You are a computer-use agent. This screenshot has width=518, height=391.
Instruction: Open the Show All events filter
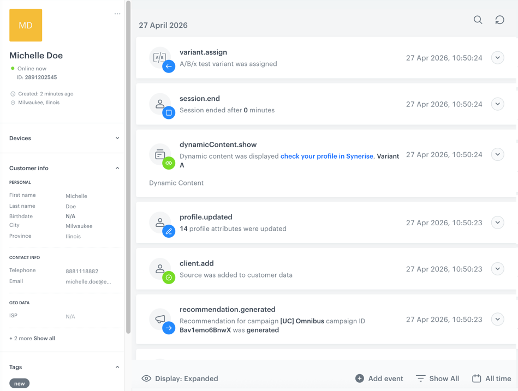pyautogui.click(x=437, y=378)
